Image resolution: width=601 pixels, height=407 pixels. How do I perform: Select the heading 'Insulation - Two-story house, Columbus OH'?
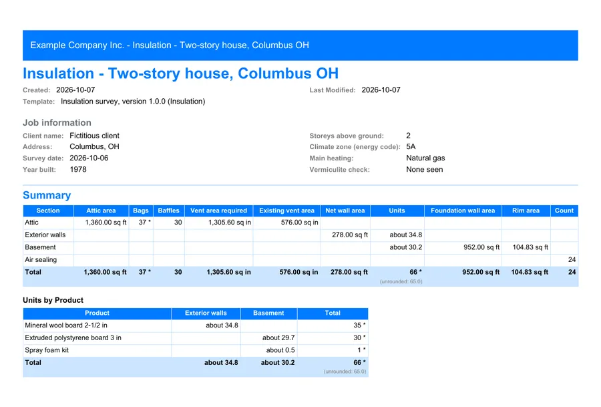click(180, 74)
